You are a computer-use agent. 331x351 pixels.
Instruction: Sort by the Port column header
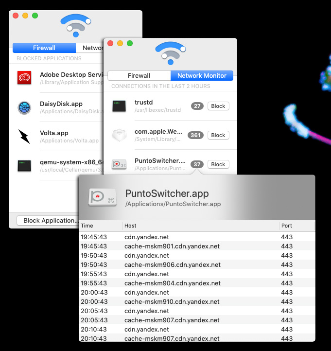click(297, 226)
